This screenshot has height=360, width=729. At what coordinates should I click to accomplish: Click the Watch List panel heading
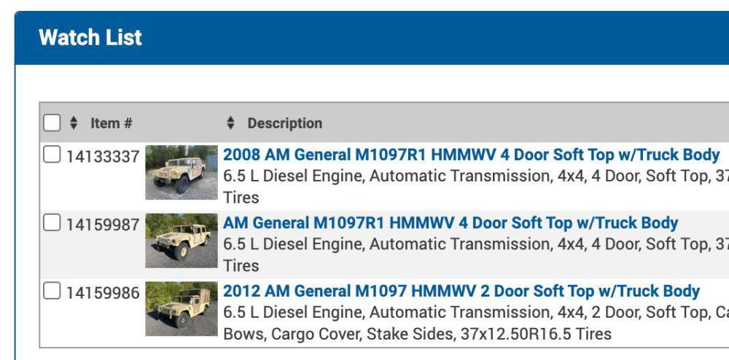click(90, 38)
